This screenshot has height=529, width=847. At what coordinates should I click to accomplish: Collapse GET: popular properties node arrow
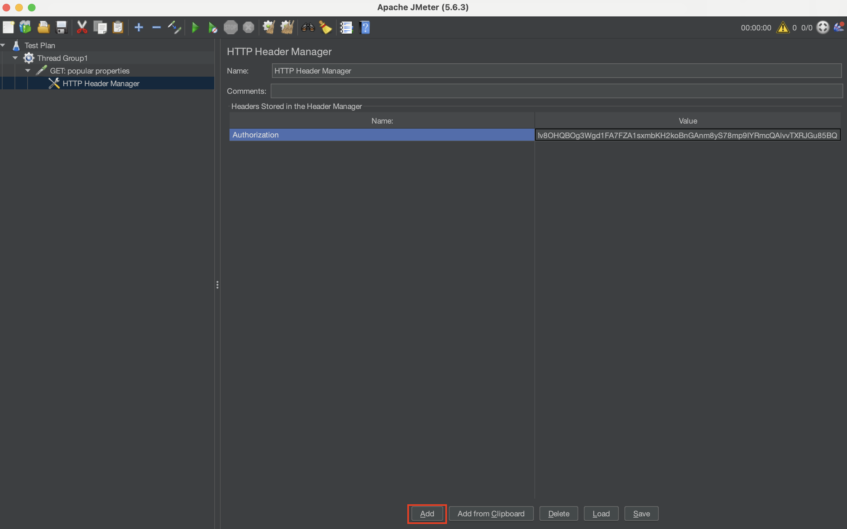pos(28,71)
